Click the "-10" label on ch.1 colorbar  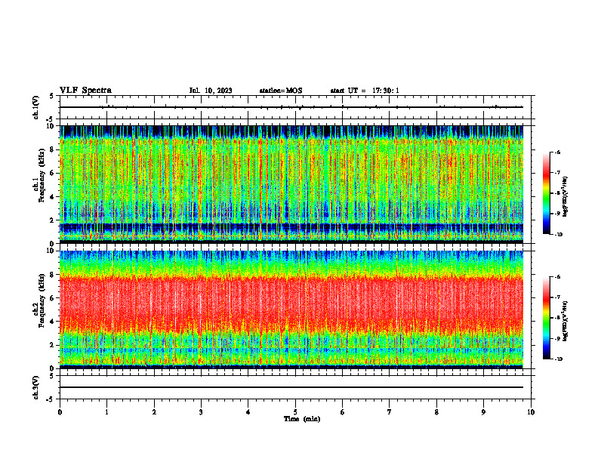pos(558,235)
